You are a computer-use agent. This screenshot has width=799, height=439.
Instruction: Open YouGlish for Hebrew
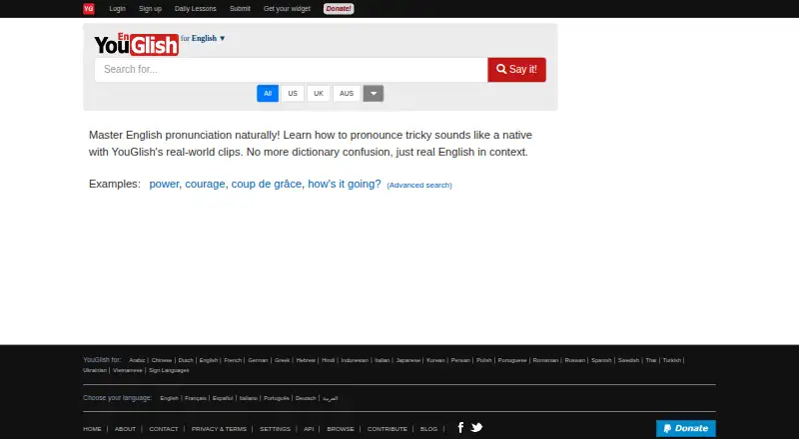point(306,360)
